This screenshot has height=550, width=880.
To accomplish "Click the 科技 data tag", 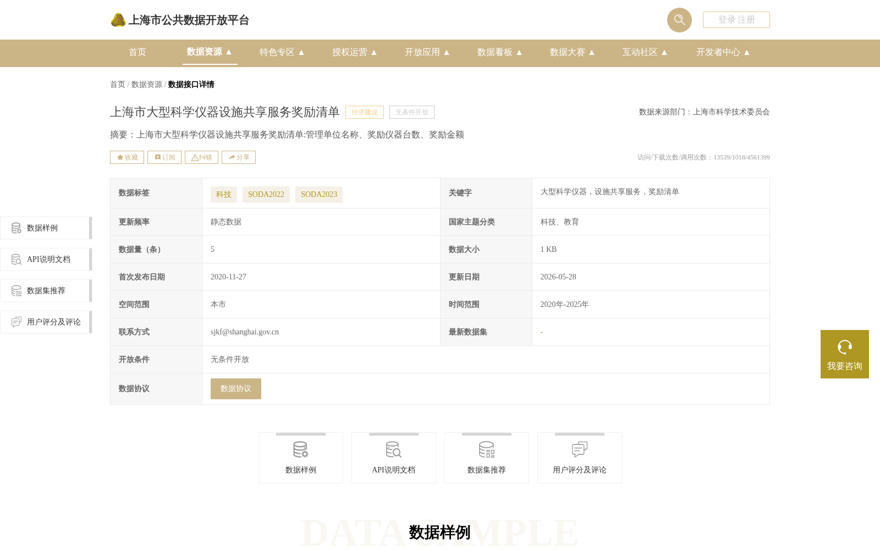I will tap(224, 195).
